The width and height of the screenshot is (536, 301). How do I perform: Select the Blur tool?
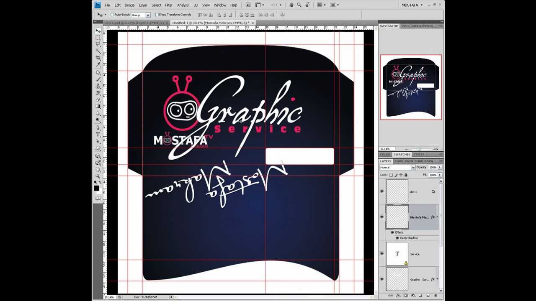(98, 112)
